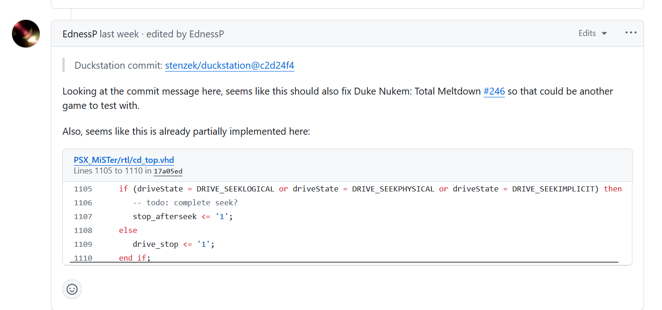Open EdnessP's profile avatar

click(26, 34)
